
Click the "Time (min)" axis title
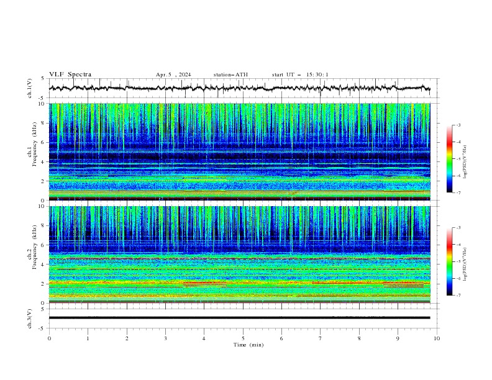pos(248,345)
